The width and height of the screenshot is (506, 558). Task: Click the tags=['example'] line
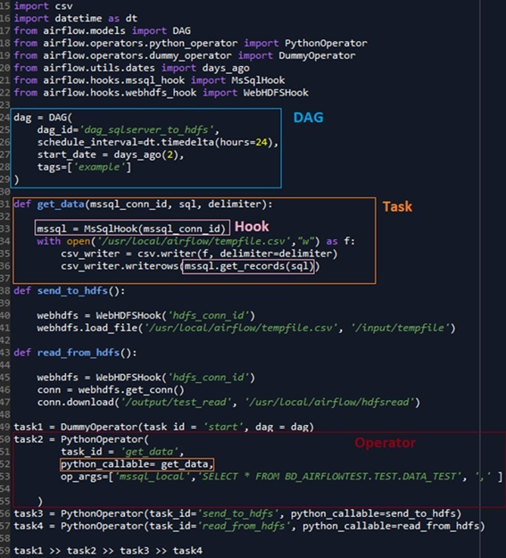(84, 167)
